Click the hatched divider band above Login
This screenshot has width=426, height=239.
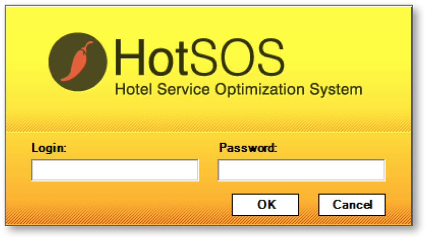point(208,122)
